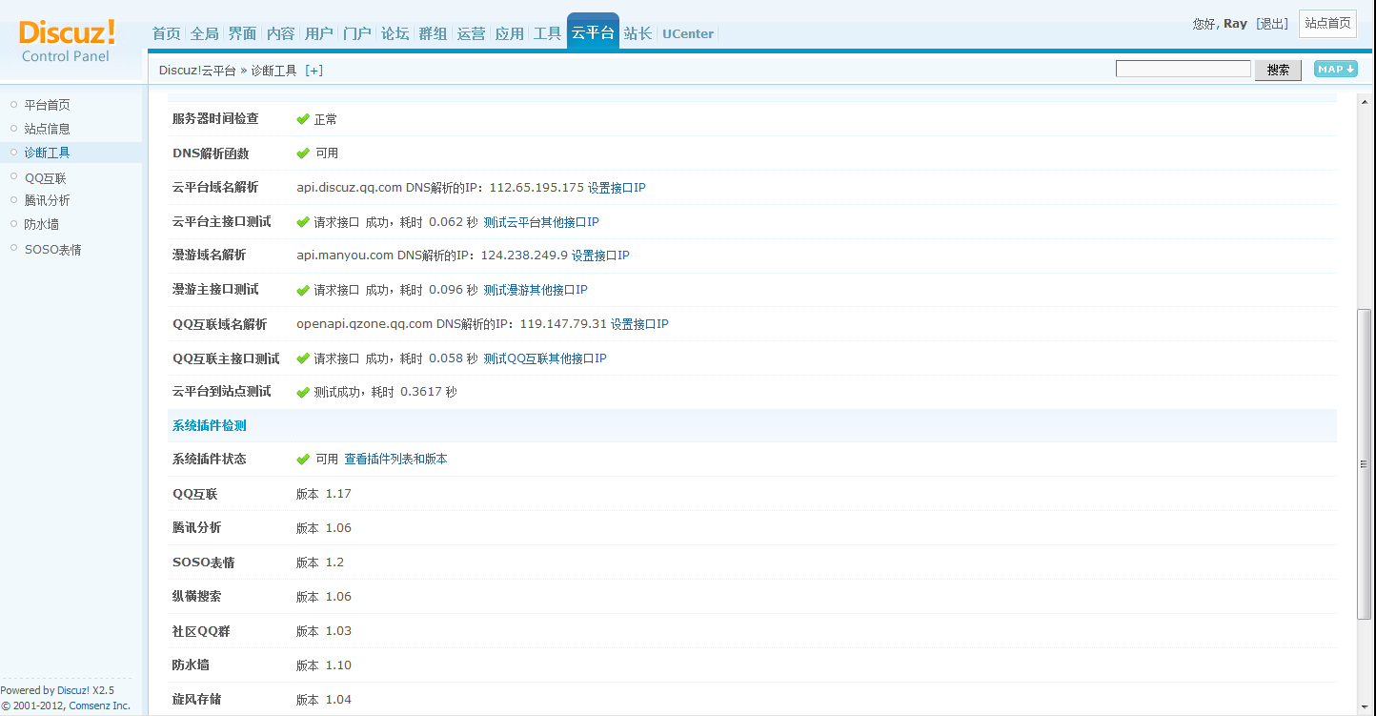Open QQ互联 in the sidebar
Image resolution: width=1376 pixels, height=716 pixels.
(x=45, y=178)
